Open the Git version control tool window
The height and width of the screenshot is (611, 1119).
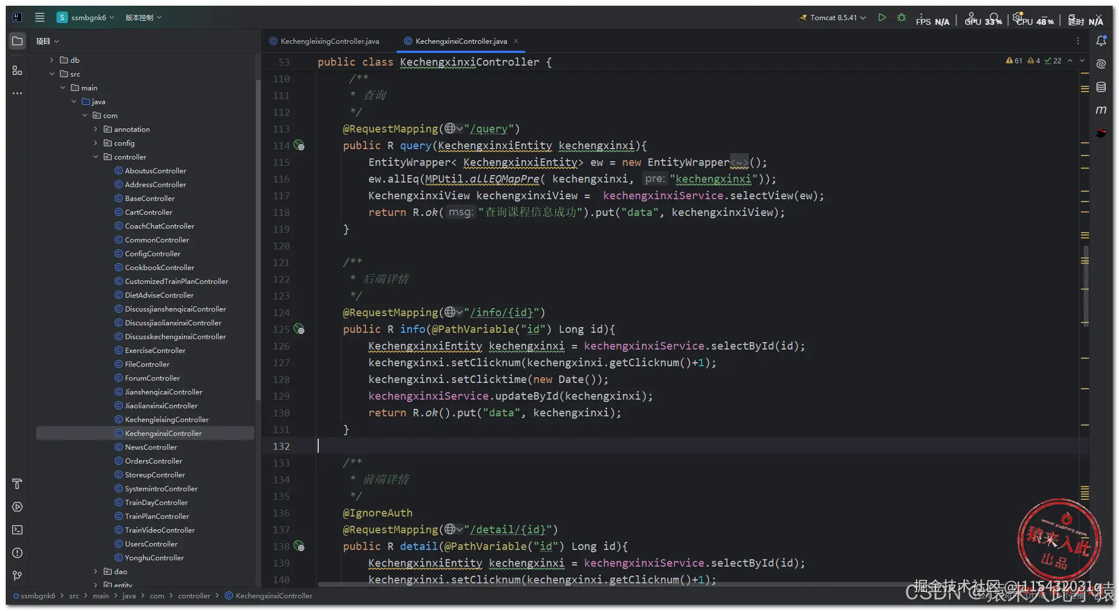point(17,576)
